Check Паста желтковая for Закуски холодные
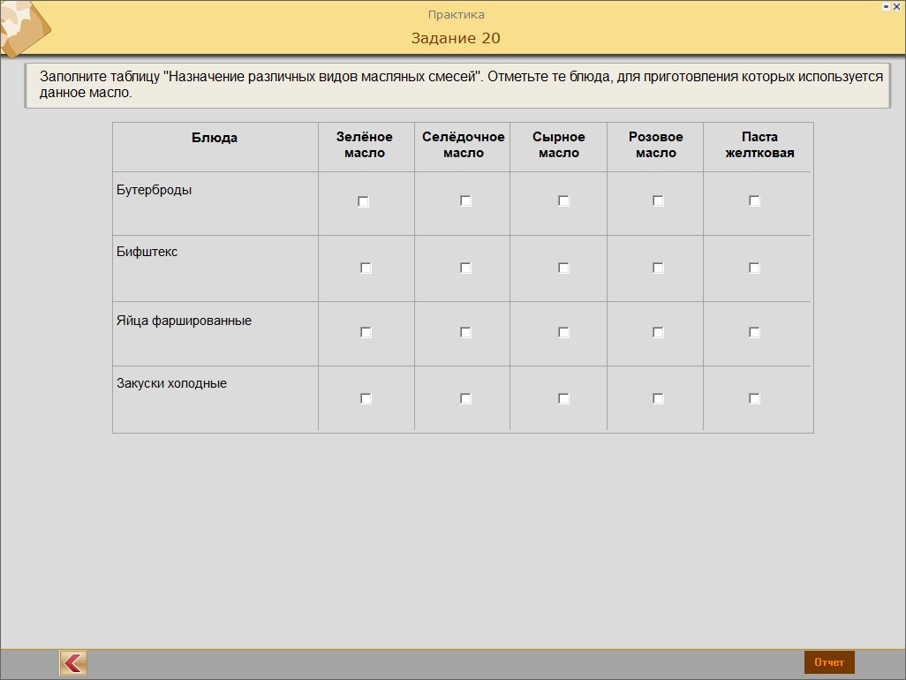Viewport: 906px width, 680px height. [754, 399]
